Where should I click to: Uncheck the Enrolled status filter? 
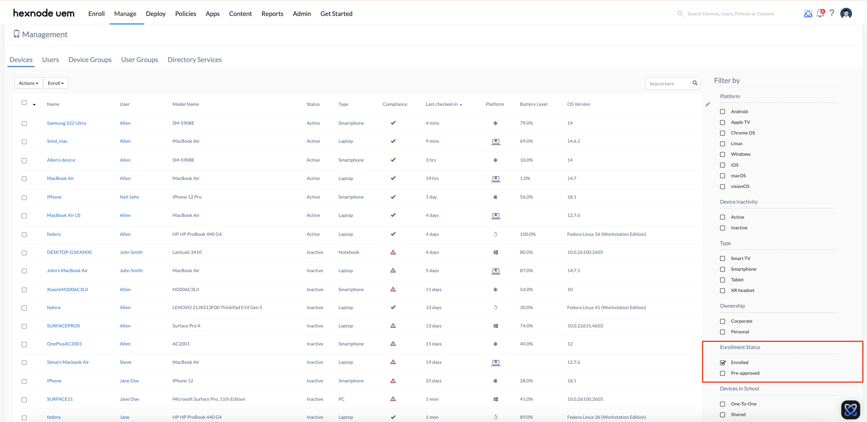pyautogui.click(x=722, y=363)
